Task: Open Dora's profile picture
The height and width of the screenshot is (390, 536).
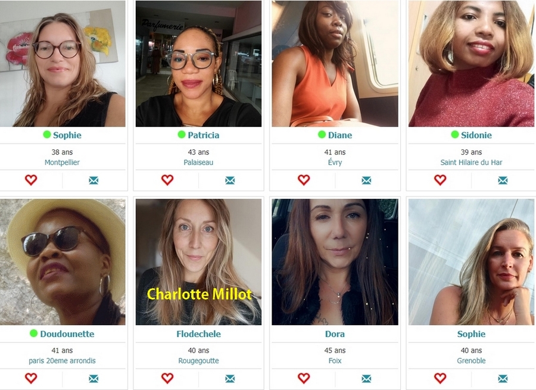Action: pyautogui.click(x=335, y=262)
